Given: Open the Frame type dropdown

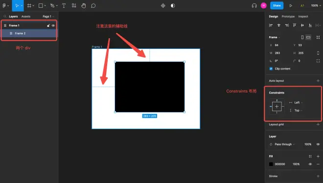Looking at the screenshot, I should (x=275, y=37).
